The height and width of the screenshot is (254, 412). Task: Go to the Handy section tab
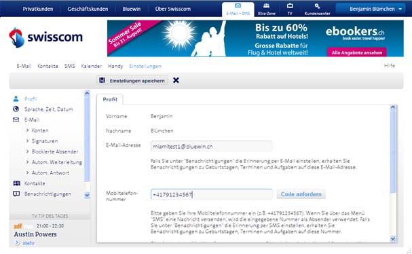[115, 66]
